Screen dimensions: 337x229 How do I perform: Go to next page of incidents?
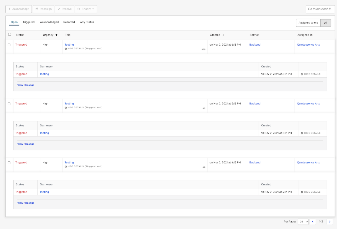[329, 222]
